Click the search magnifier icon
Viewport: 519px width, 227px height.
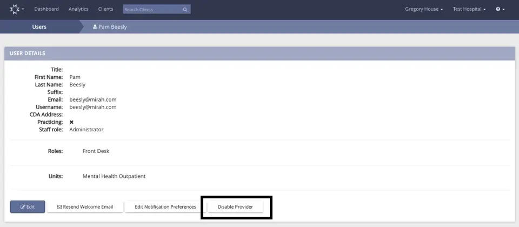coord(185,10)
